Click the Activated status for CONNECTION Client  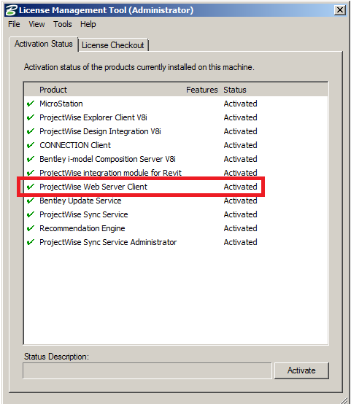[240, 145]
